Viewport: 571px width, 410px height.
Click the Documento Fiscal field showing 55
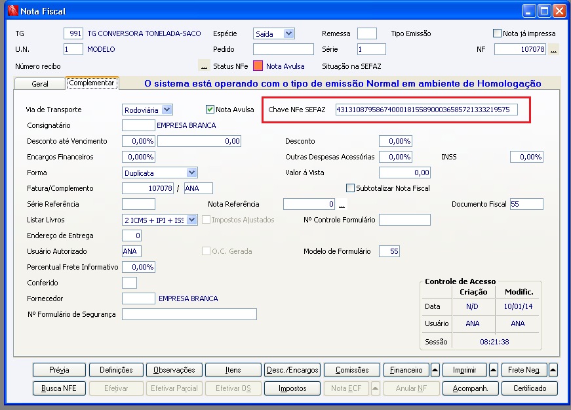[526, 204]
